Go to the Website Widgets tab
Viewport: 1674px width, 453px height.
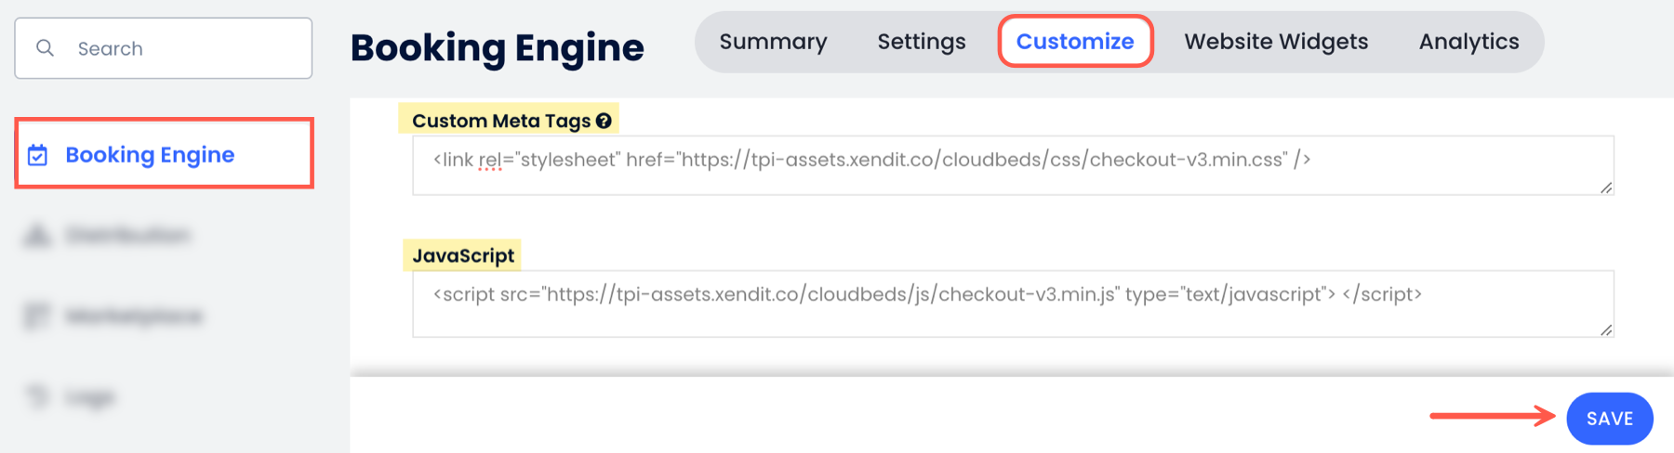(1276, 42)
